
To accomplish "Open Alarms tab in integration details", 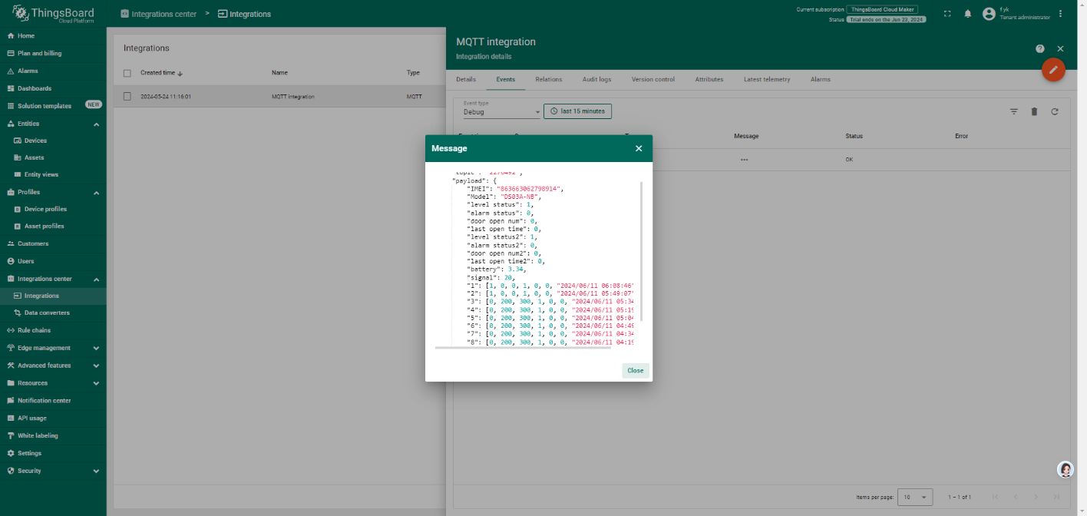I will 821,79.
